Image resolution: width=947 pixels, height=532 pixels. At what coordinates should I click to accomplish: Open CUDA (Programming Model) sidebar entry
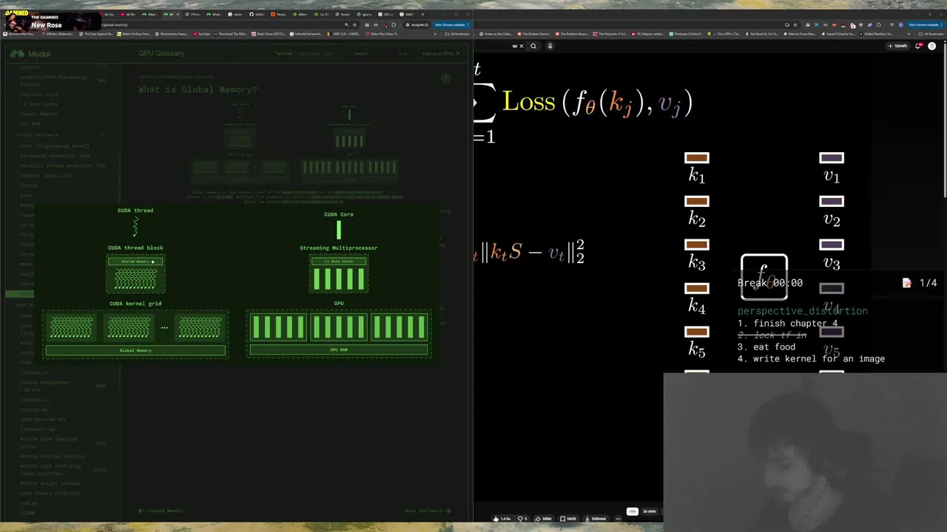point(55,146)
